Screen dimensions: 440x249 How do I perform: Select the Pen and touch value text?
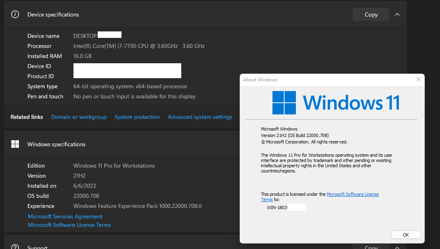pyautogui.click(x=134, y=96)
